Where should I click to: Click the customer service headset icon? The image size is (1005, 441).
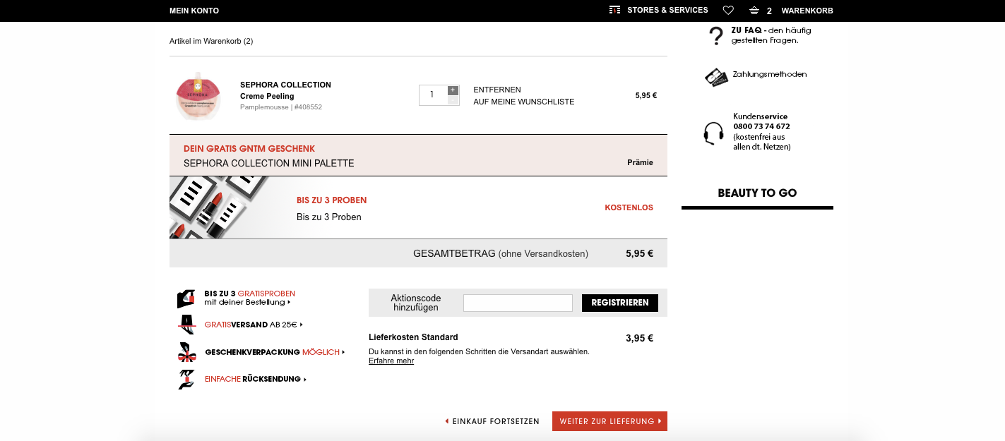tap(714, 133)
